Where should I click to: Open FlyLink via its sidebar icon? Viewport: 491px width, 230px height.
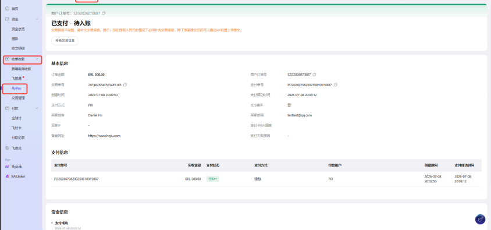[x=8, y=167]
